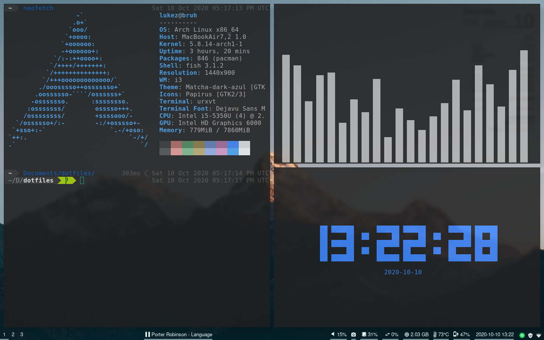Click the CPU chip icon beside 2.03 GB
544x340 pixels.
coord(407,334)
